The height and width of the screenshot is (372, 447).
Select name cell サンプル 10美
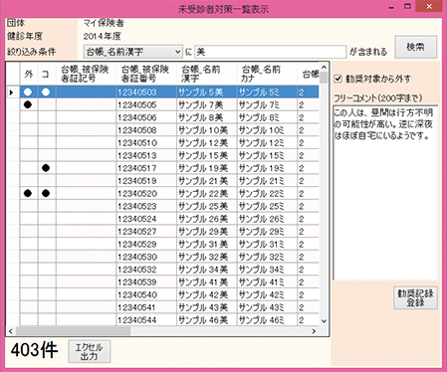(207, 130)
